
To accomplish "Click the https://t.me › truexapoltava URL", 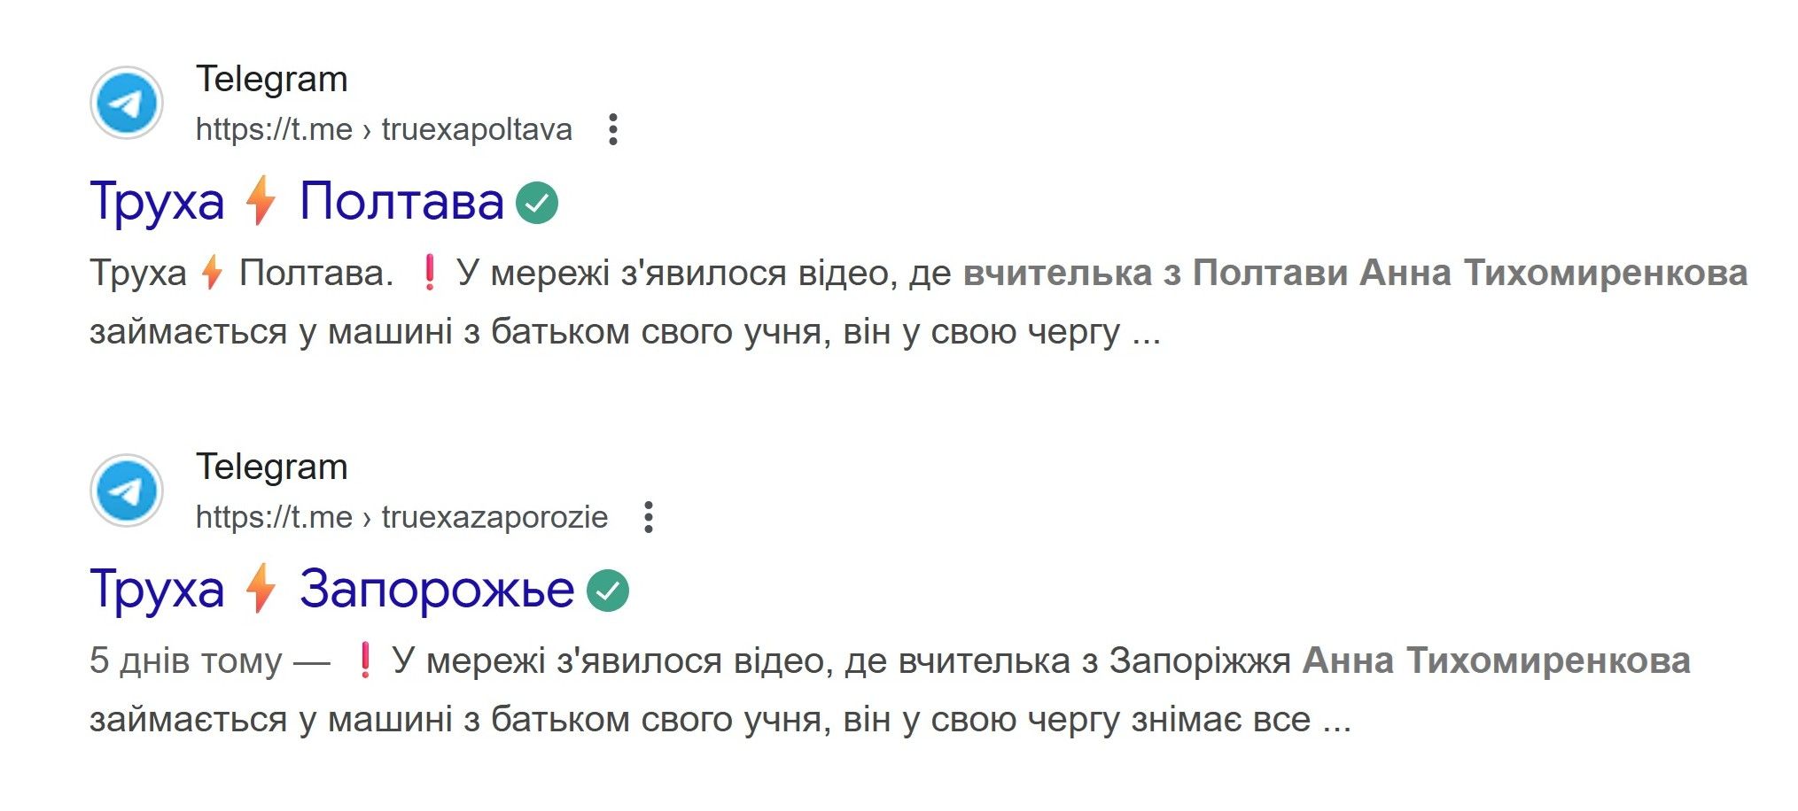I will click(x=384, y=130).
